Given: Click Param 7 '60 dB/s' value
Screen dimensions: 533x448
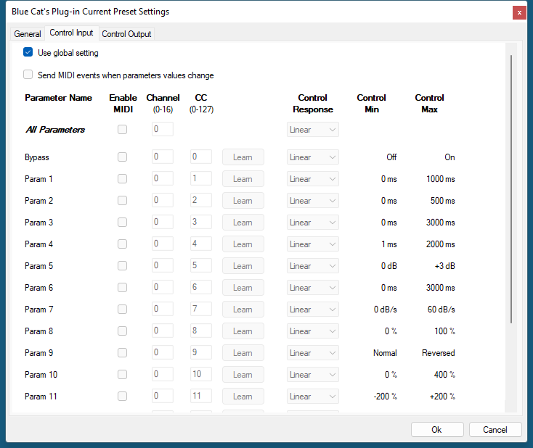Looking at the screenshot, I should [442, 310].
